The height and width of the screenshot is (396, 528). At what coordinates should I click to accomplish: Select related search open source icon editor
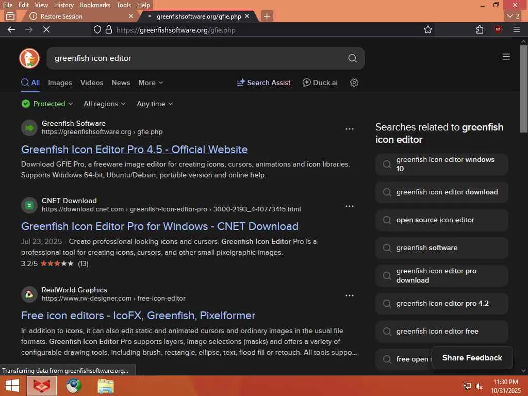coord(441,220)
